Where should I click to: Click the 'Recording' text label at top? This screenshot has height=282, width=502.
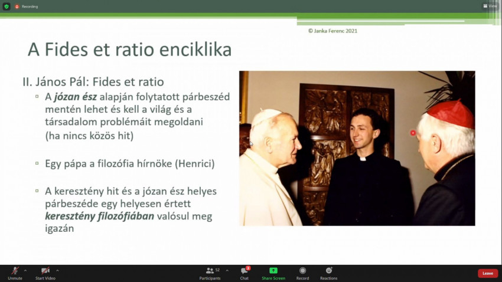point(30,6)
